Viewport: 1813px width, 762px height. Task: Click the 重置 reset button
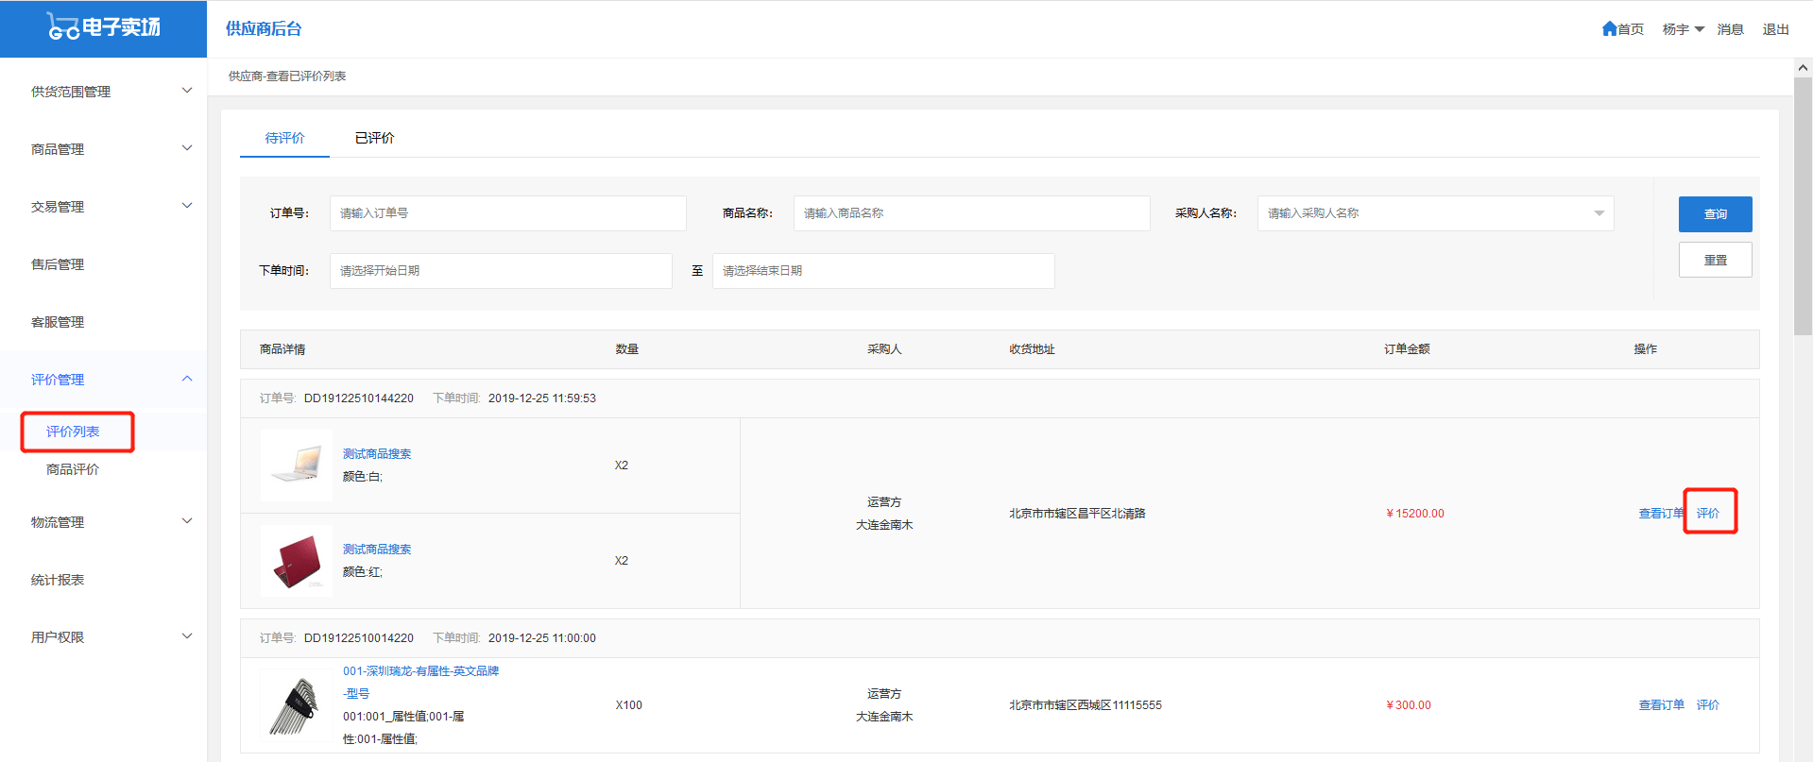tap(1716, 260)
